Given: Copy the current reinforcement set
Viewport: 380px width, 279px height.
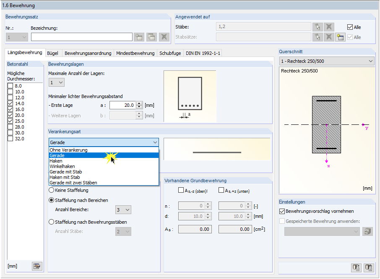Looking at the screenshot, I should (x=151, y=37).
